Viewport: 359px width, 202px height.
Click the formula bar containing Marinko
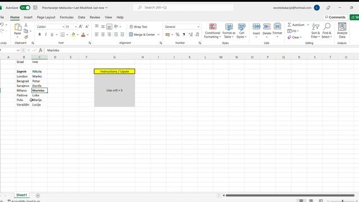coord(201,50)
